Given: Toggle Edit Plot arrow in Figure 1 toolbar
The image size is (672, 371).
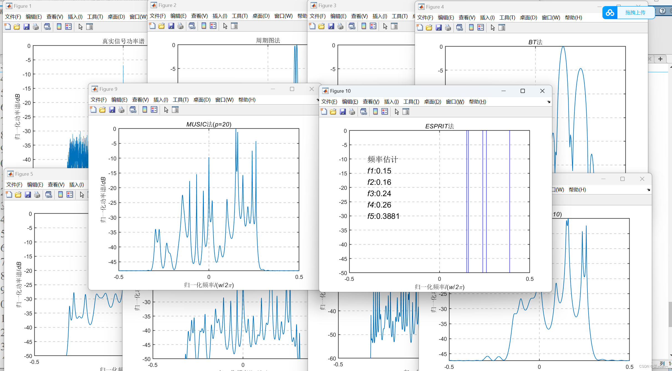Looking at the screenshot, I should (80, 27).
